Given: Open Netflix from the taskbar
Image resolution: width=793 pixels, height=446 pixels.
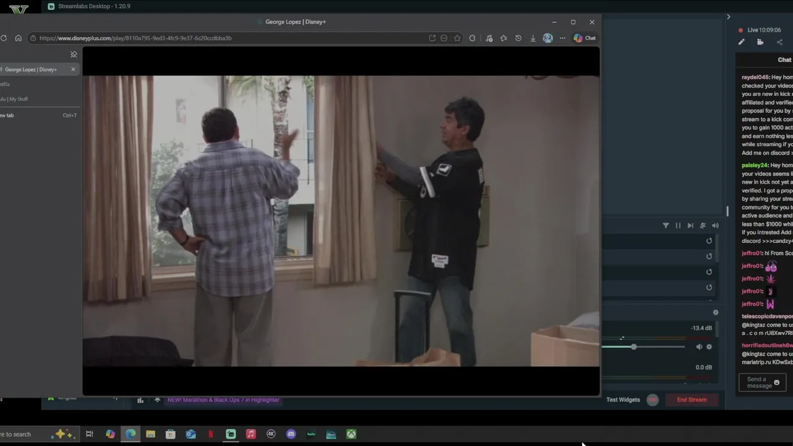Looking at the screenshot, I should pyautogui.click(x=211, y=434).
